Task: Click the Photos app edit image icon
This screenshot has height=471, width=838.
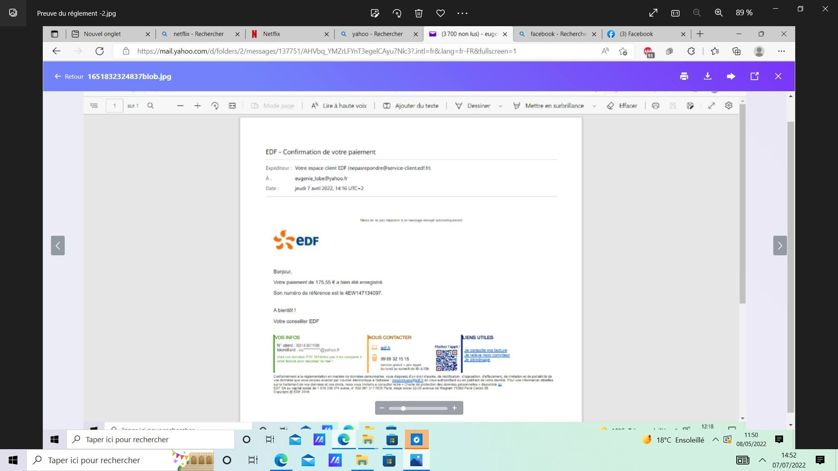Action: point(374,13)
